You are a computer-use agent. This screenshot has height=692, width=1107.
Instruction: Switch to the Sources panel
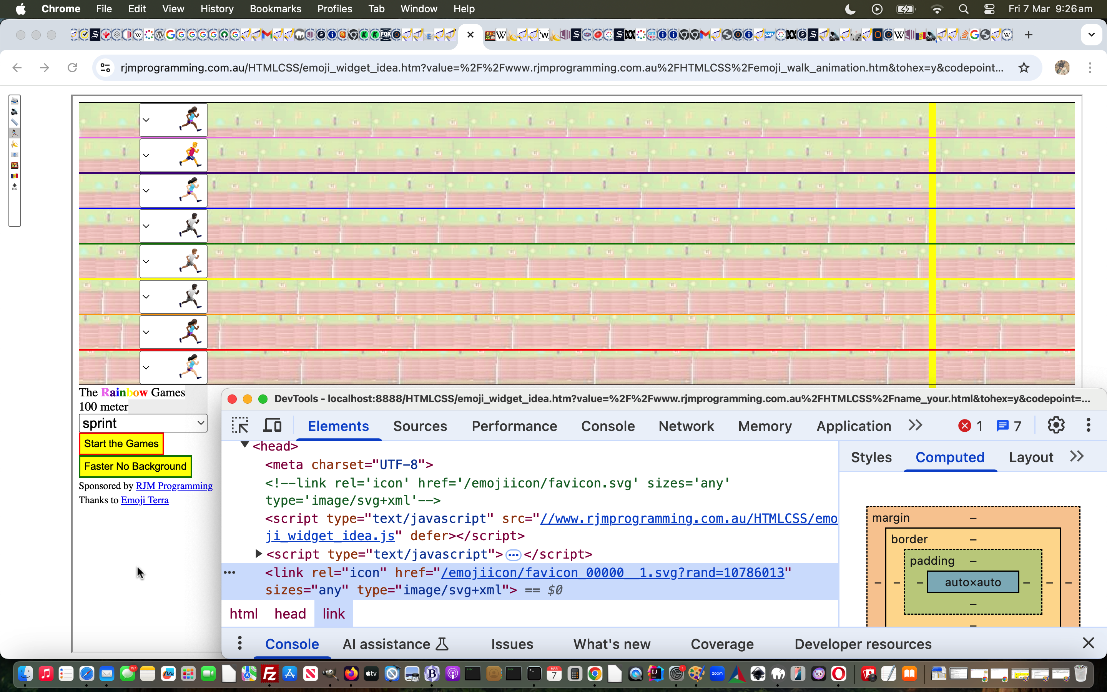(420, 426)
